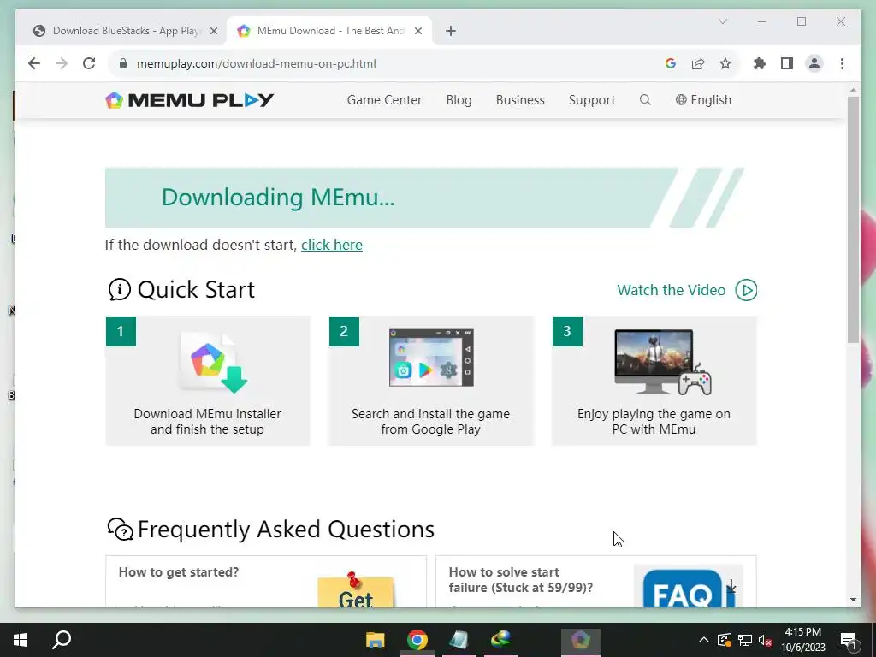
Task: Open Chrome three-dot menu
Action: (842, 63)
